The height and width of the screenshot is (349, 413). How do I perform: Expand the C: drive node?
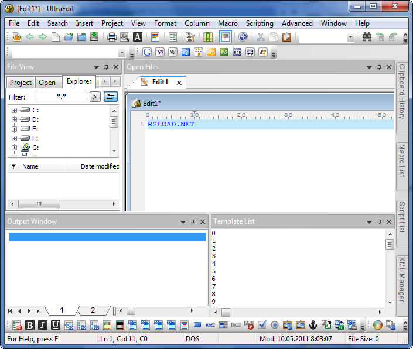[14, 110]
